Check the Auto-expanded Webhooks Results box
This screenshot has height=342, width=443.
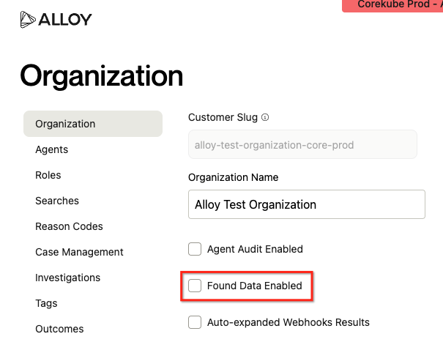[195, 322]
